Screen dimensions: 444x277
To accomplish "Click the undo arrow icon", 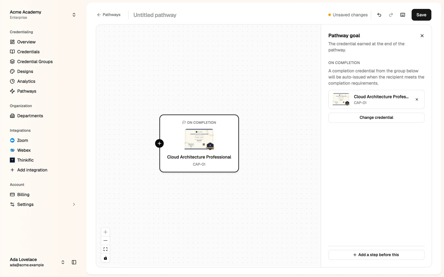I will [379, 15].
